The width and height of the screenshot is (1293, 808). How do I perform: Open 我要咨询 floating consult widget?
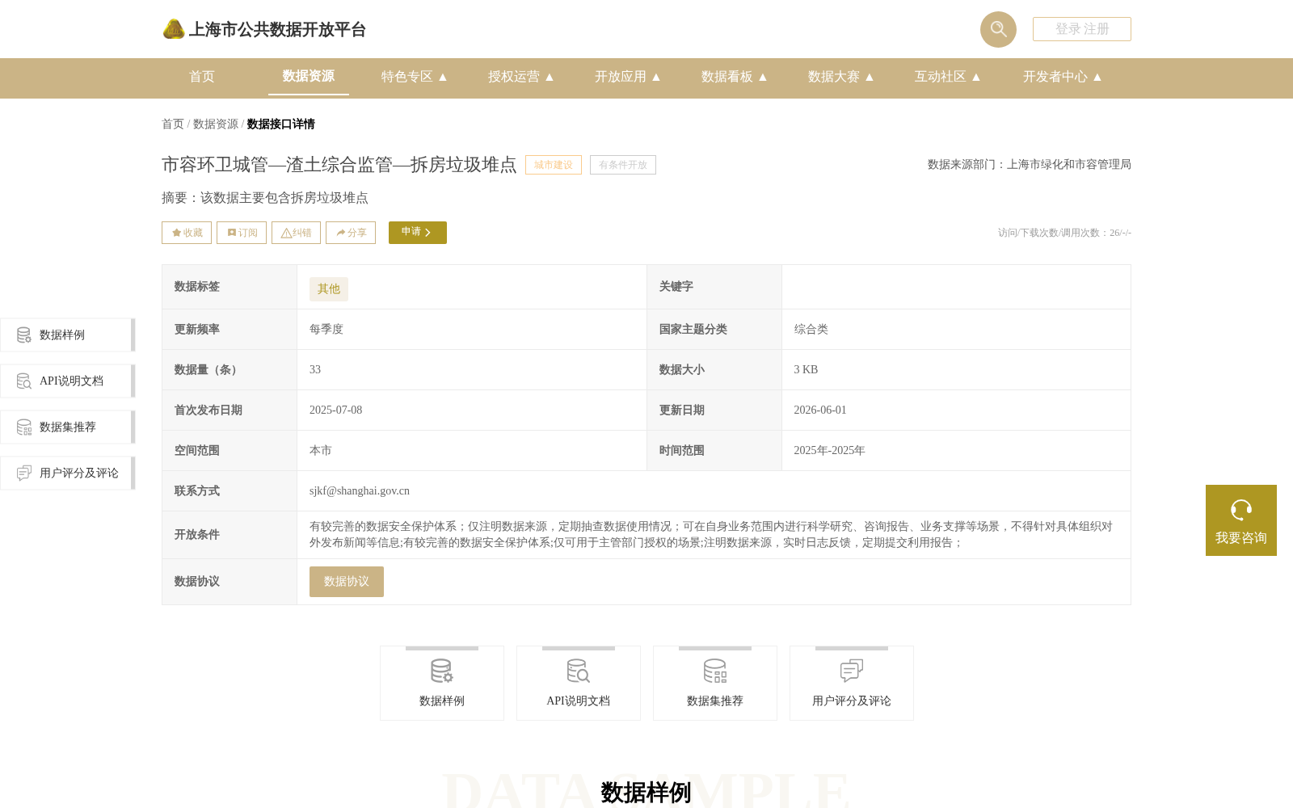point(1241,520)
